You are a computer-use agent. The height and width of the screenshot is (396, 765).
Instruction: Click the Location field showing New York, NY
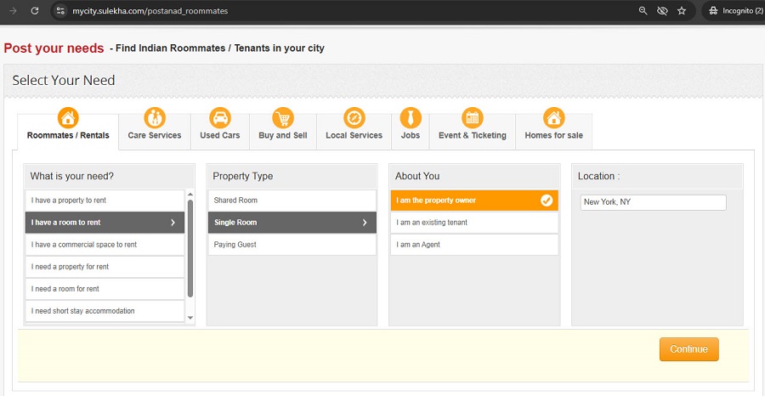[x=653, y=202]
